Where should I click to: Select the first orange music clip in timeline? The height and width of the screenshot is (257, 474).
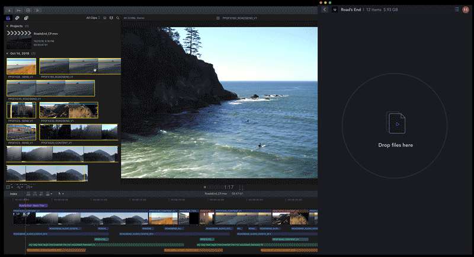pyautogui.click(x=56, y=250)
